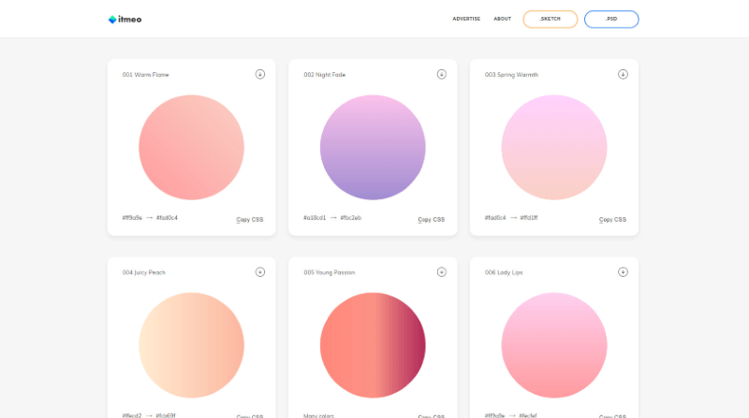Download the Spring Warmth gradient

pos(623,74)
